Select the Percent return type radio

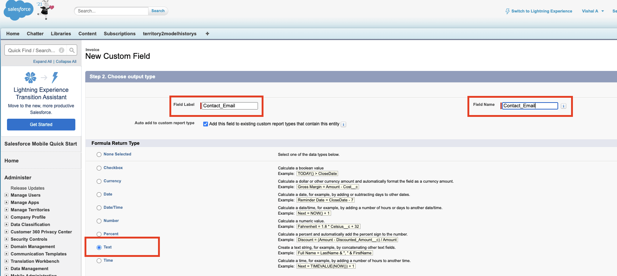pyautogui.click(x=99, y=234)
